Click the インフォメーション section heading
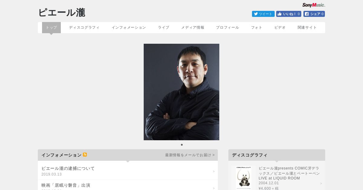The image size is (363, 190). 61,155
